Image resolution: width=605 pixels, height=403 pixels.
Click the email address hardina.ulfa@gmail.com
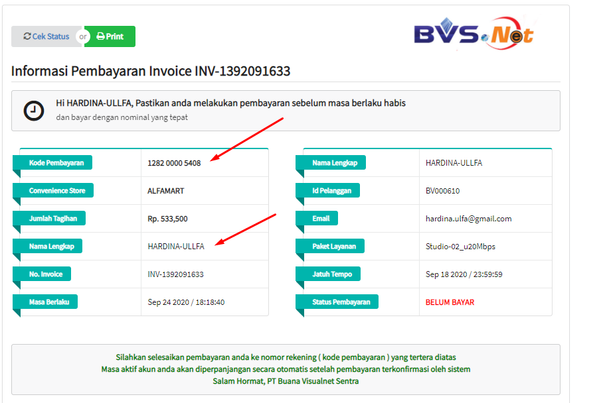[468, 218]
